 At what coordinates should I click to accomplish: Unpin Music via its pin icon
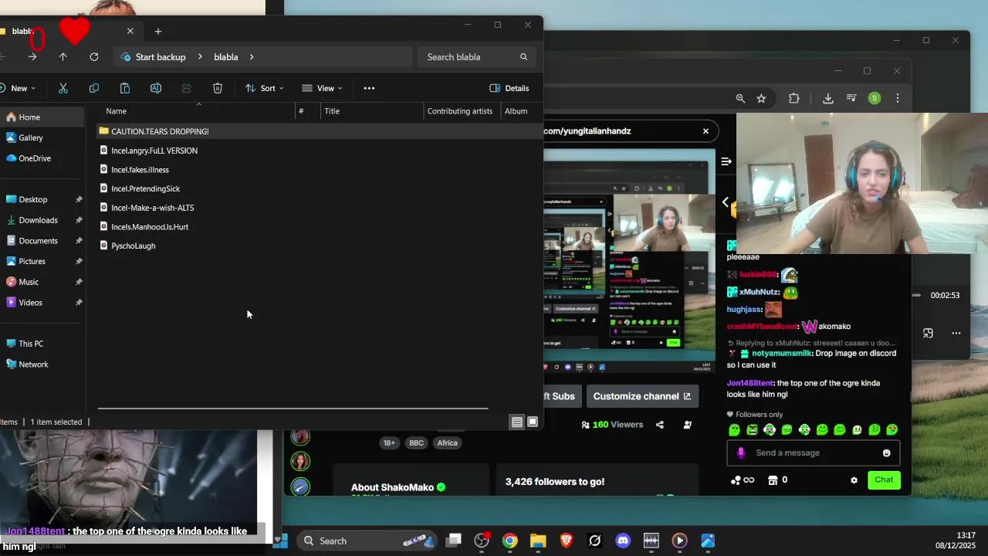(x=79, y=282)
